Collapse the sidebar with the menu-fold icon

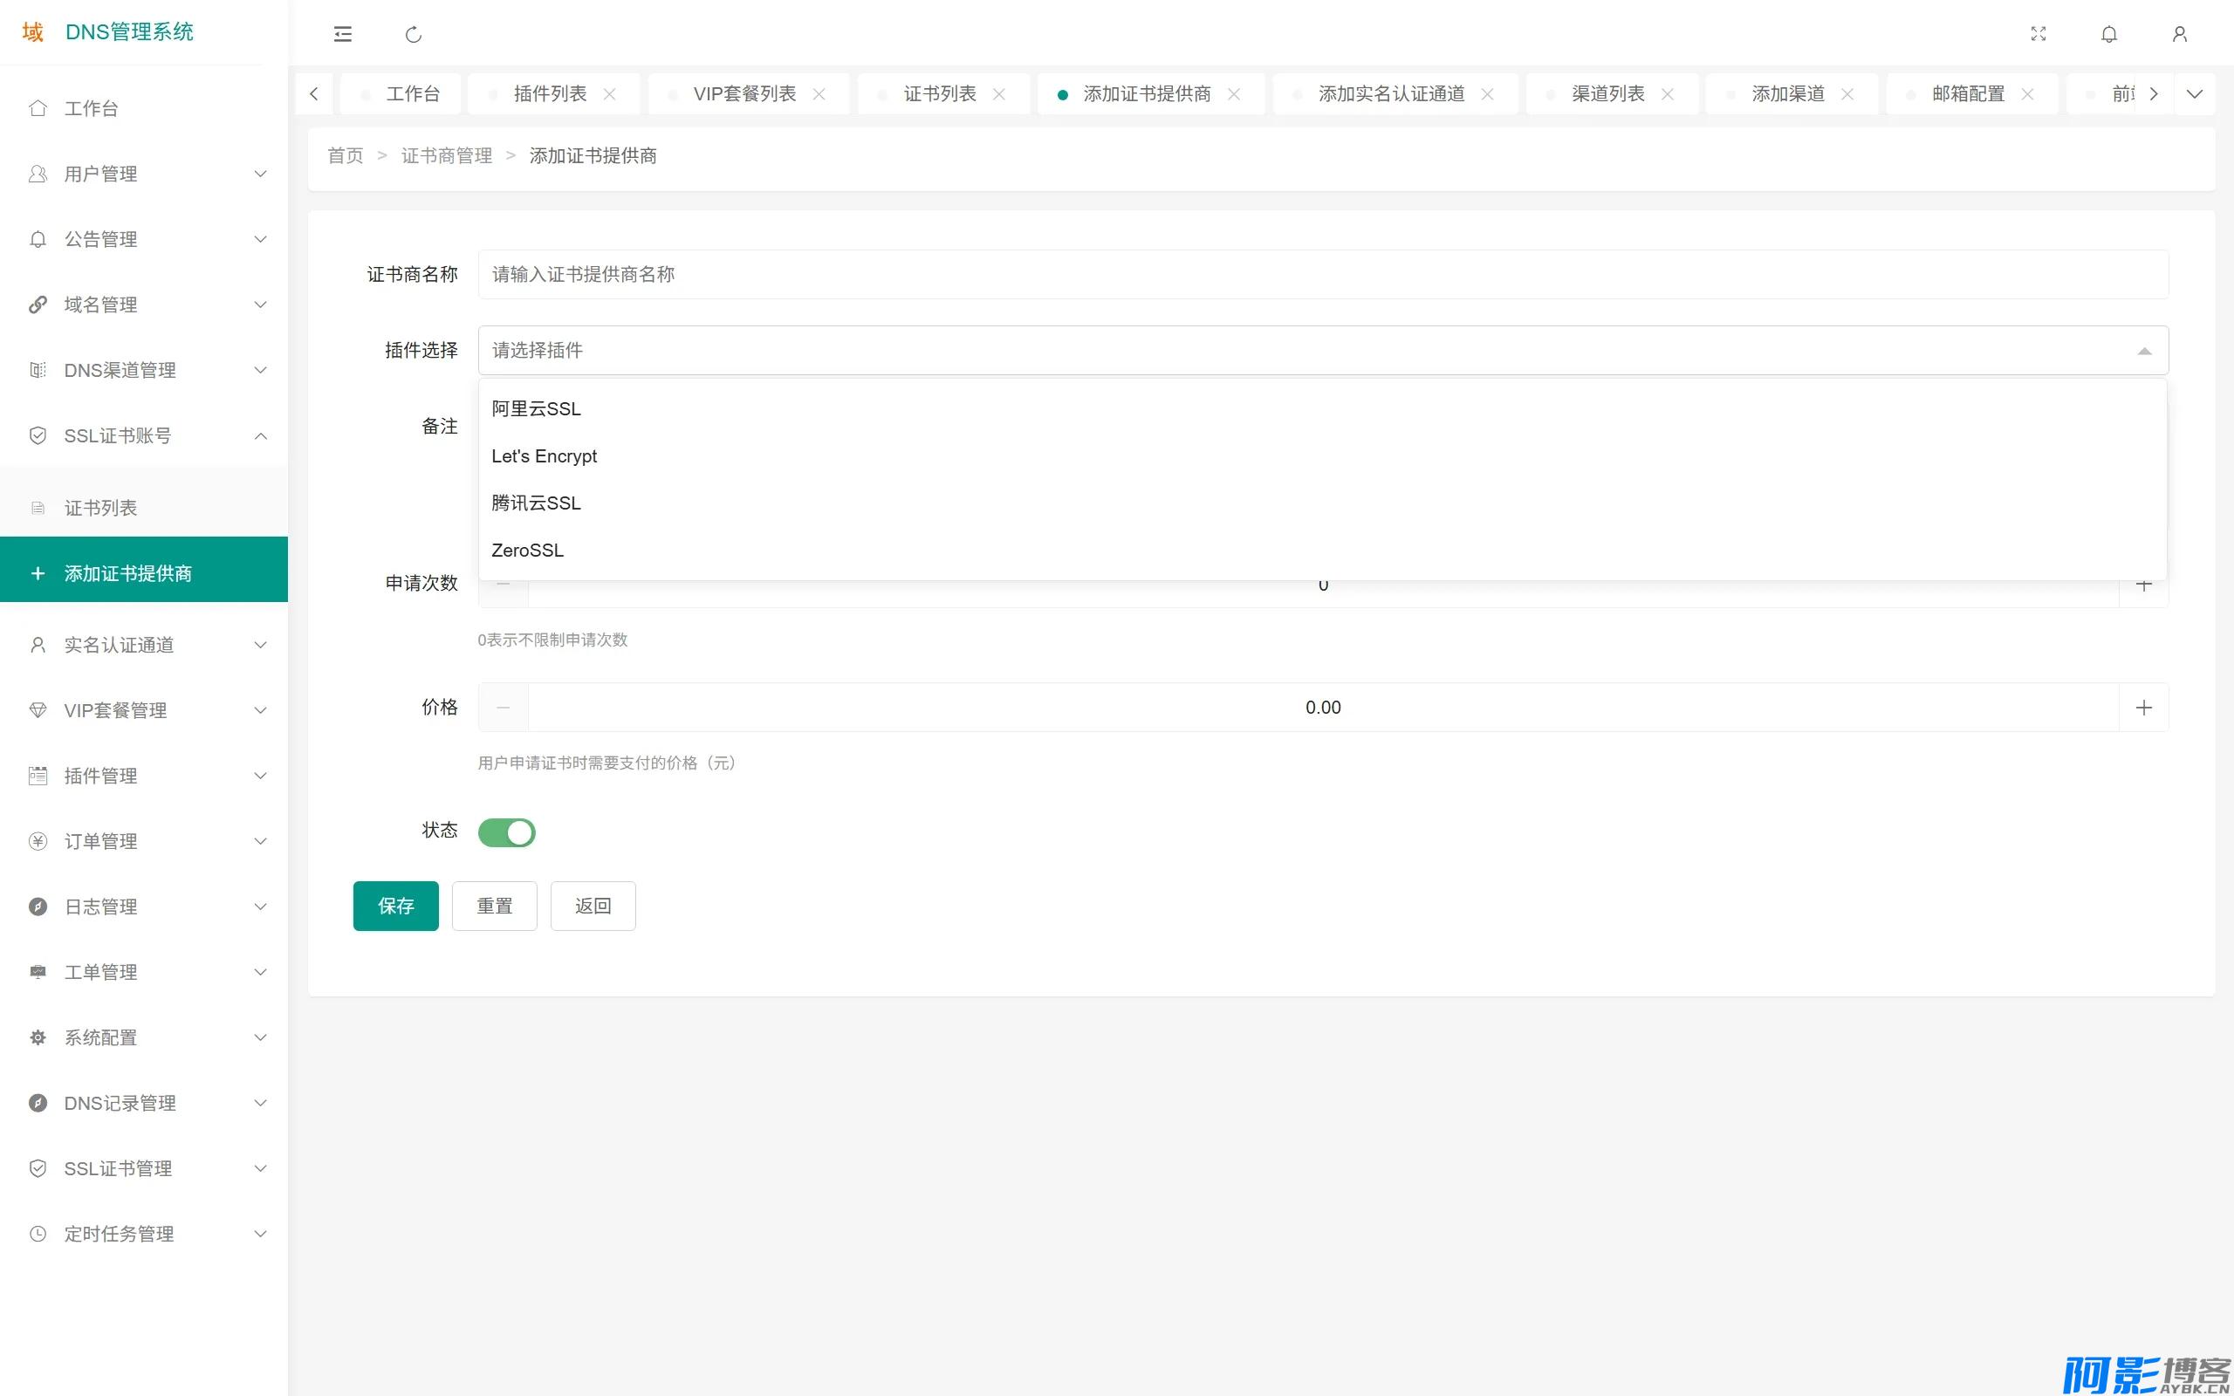pyautogui.click(x=342, y=34)
